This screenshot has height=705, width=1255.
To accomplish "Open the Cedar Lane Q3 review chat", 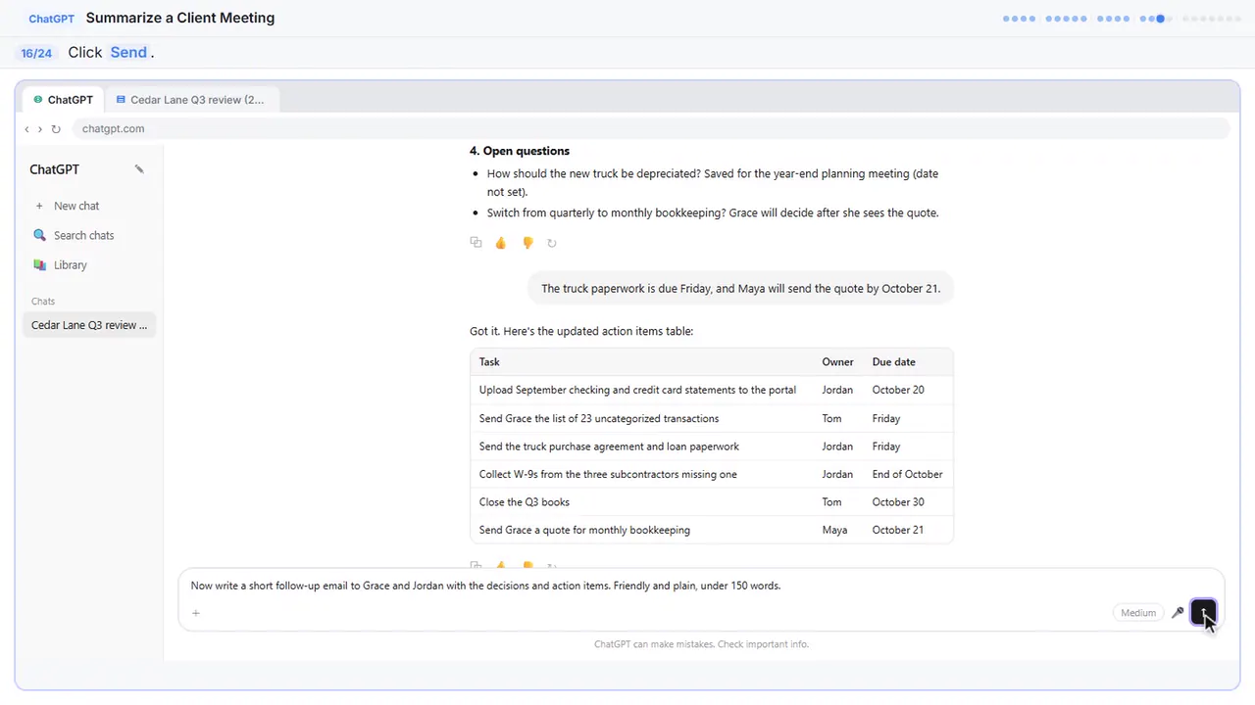I will coord(89,325).
